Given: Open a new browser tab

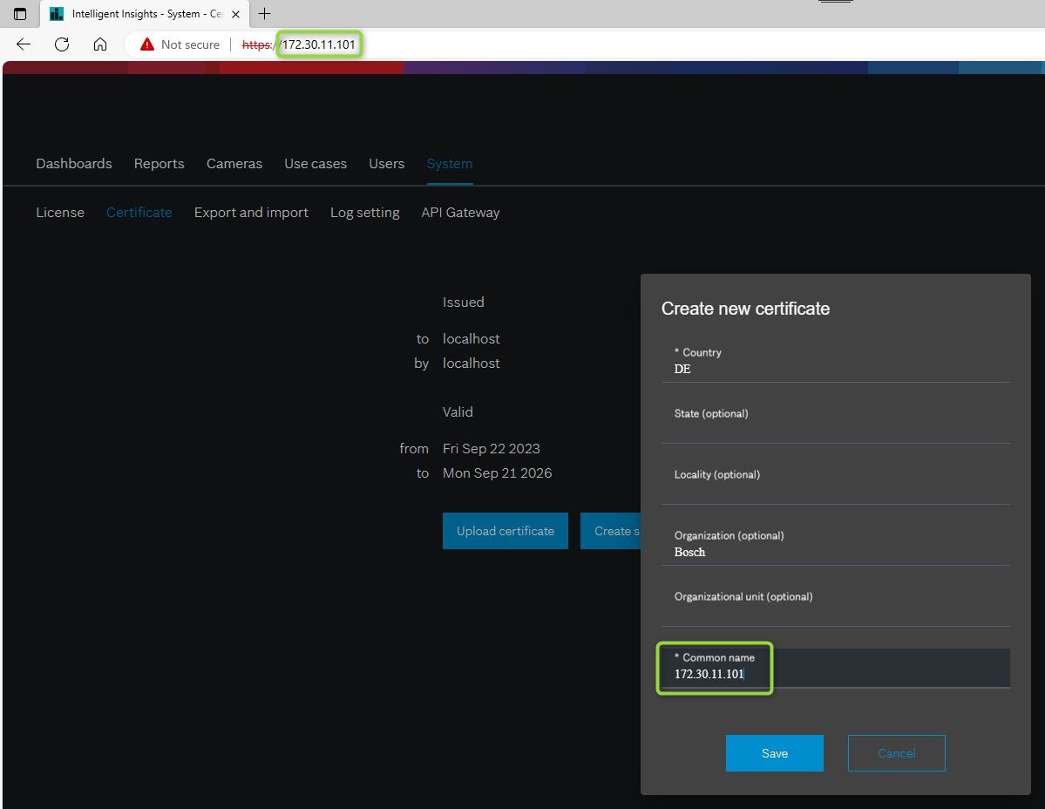Looking at the screenshot, I should tap(265, 14).
